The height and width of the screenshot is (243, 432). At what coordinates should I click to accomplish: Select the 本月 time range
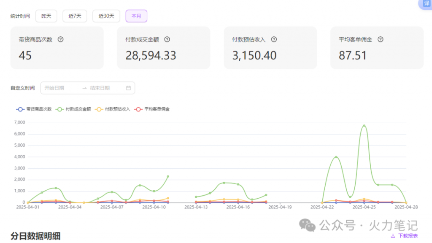[136, 16]
